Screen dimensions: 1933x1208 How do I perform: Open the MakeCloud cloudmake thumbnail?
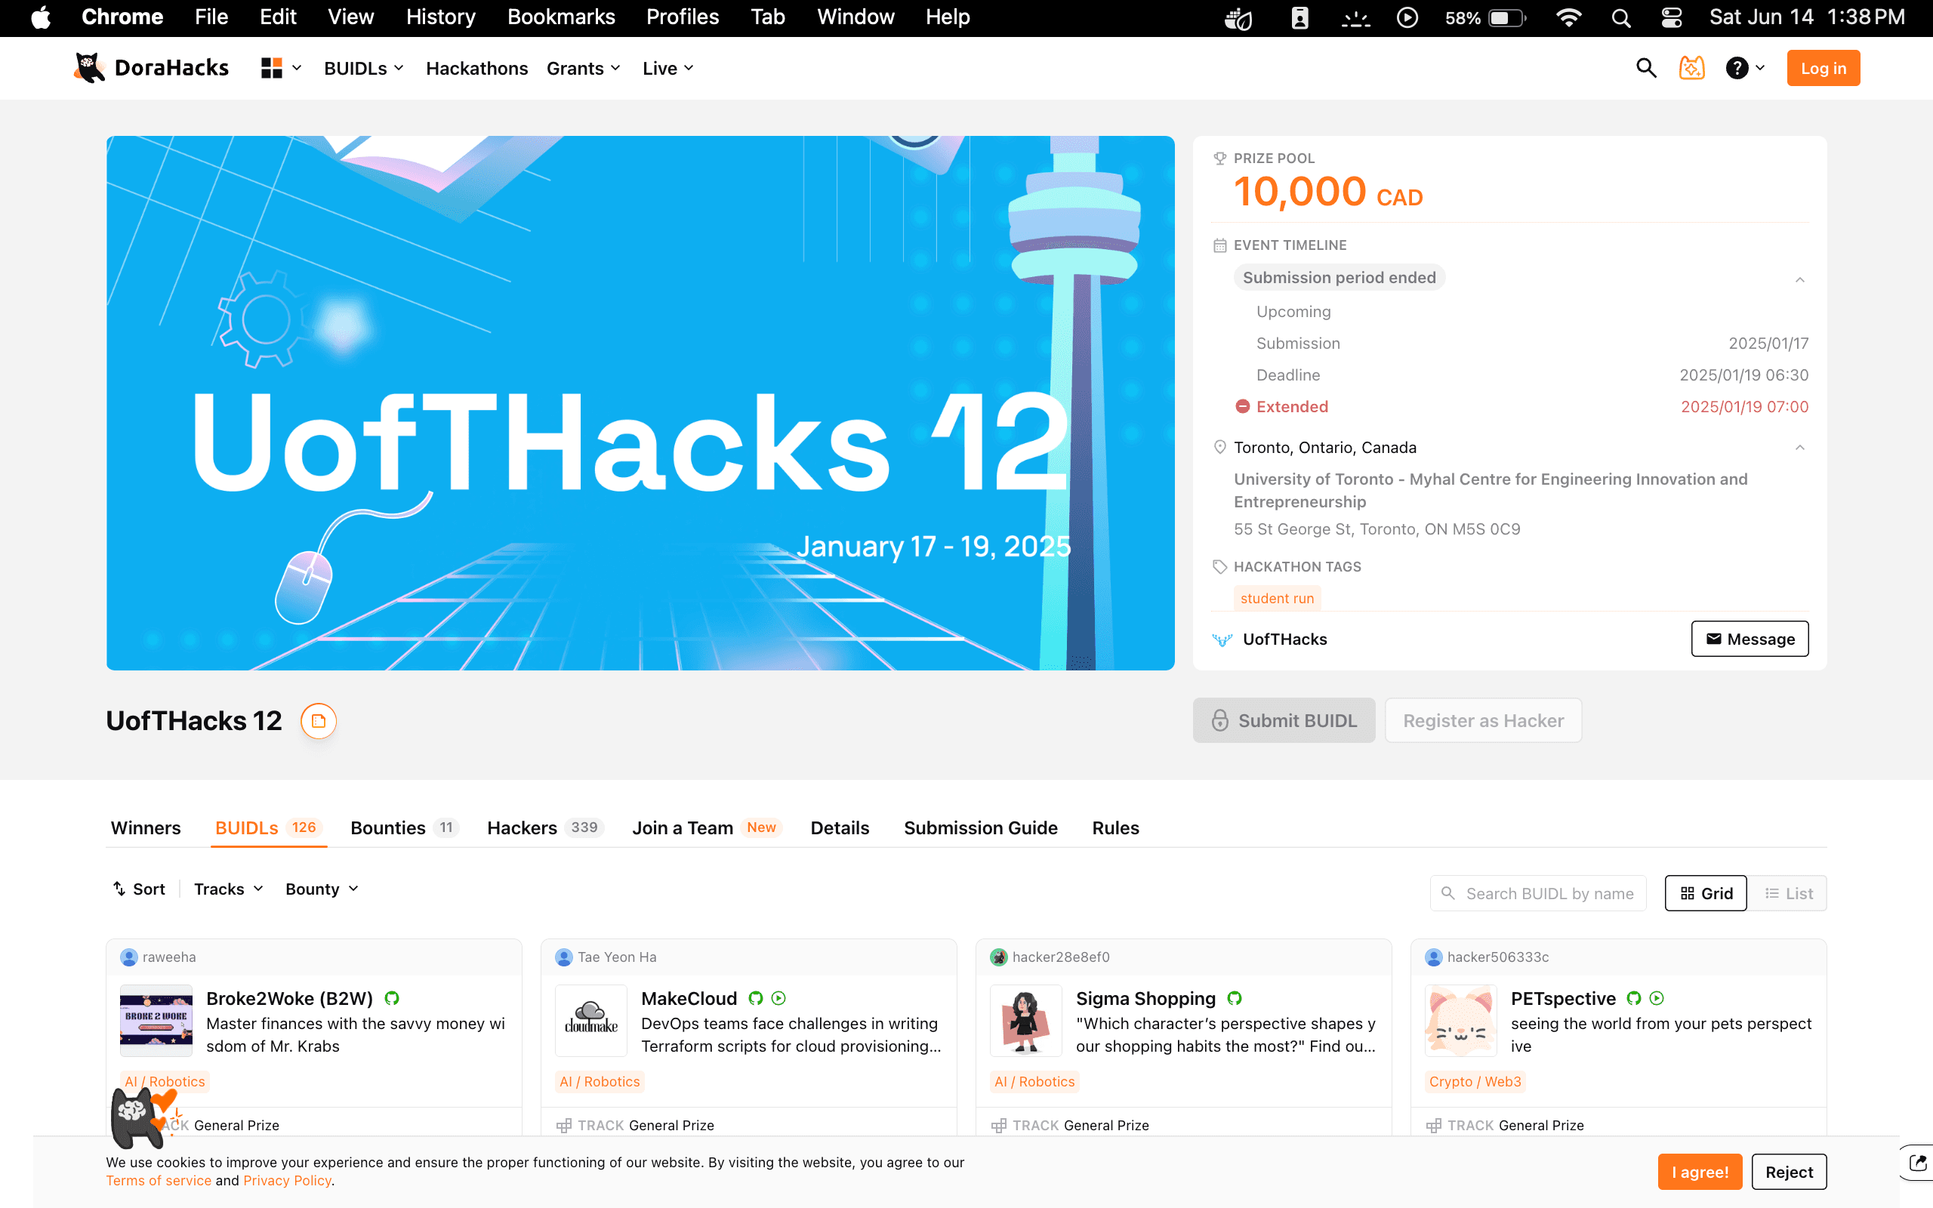(x=591, y=1021)
